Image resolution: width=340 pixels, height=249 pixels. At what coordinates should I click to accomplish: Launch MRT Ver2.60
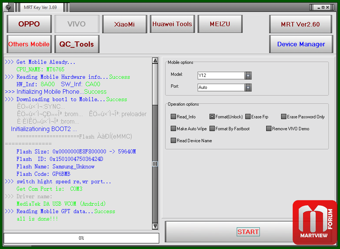tap(300, 24)
